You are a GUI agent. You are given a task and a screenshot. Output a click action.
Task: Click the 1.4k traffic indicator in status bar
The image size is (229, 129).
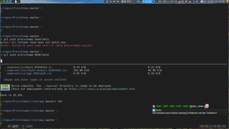pyautogui.click(x=195, y=1)
